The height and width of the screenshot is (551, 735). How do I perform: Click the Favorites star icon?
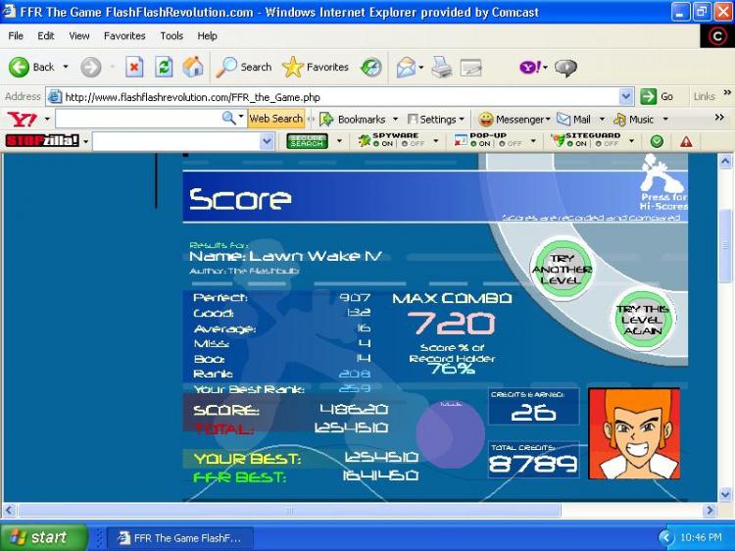coord(292,67)
